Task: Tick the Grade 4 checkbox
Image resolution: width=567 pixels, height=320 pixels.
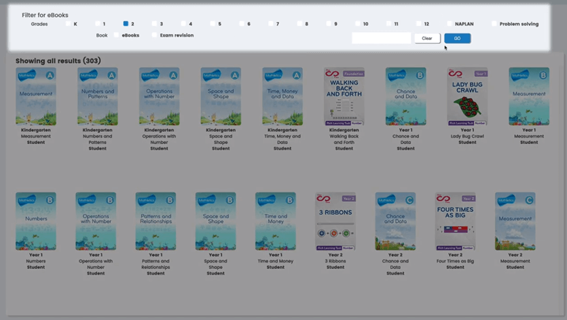Action: click(x=183, y=24)
